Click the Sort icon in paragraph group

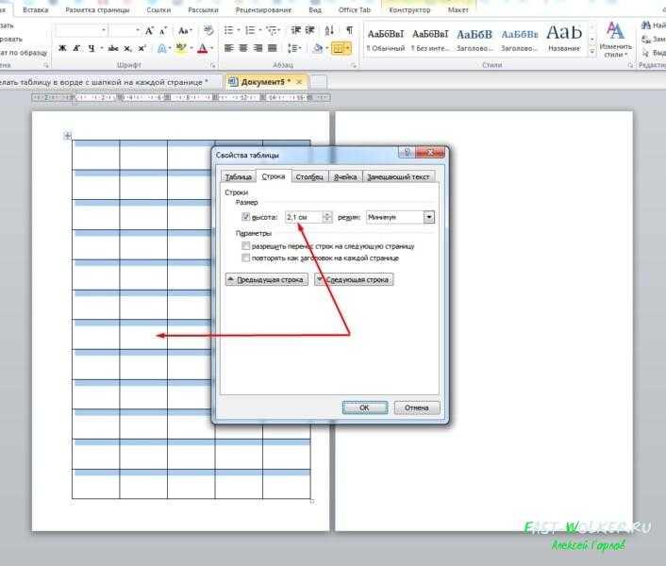(329, 30)
